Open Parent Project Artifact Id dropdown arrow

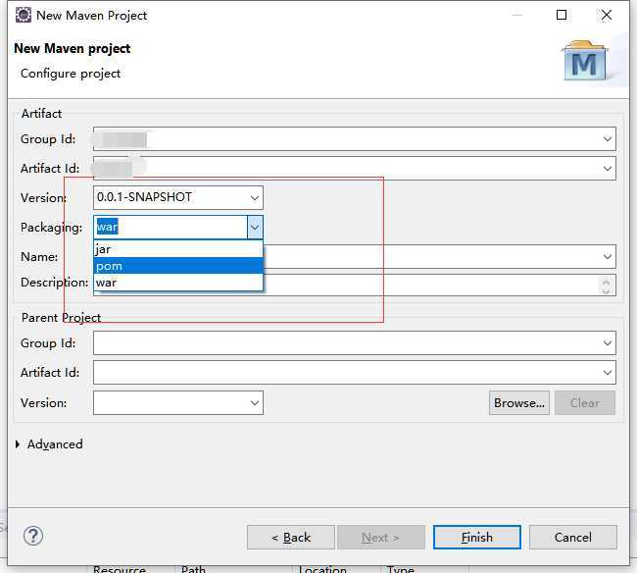click(608, 372)
